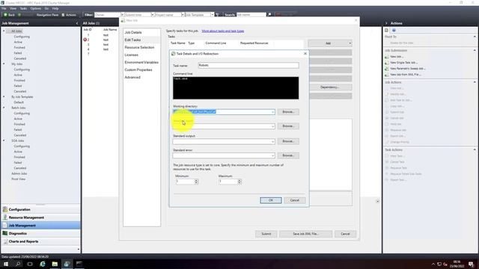Click New Job from XML File icon

[387, 75]
